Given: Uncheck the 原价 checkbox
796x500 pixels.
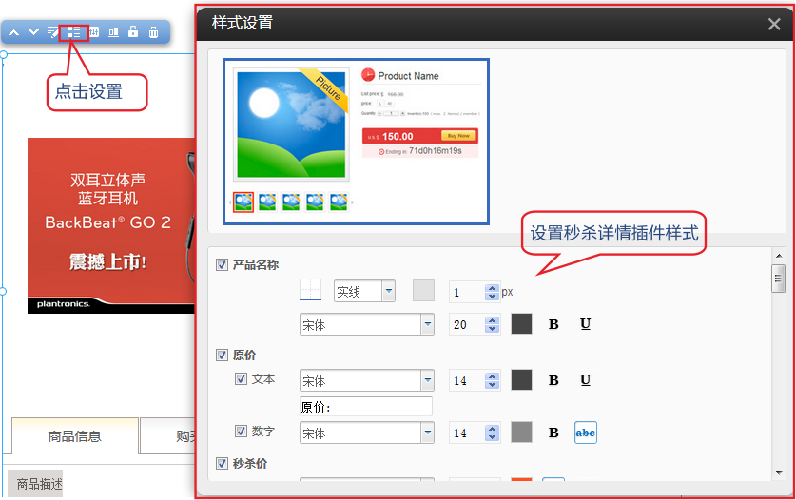Looking at the screenshot, I should tap(223, 355).
